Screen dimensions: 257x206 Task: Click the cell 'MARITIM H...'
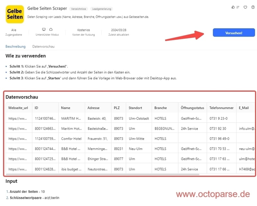(71, 118)
